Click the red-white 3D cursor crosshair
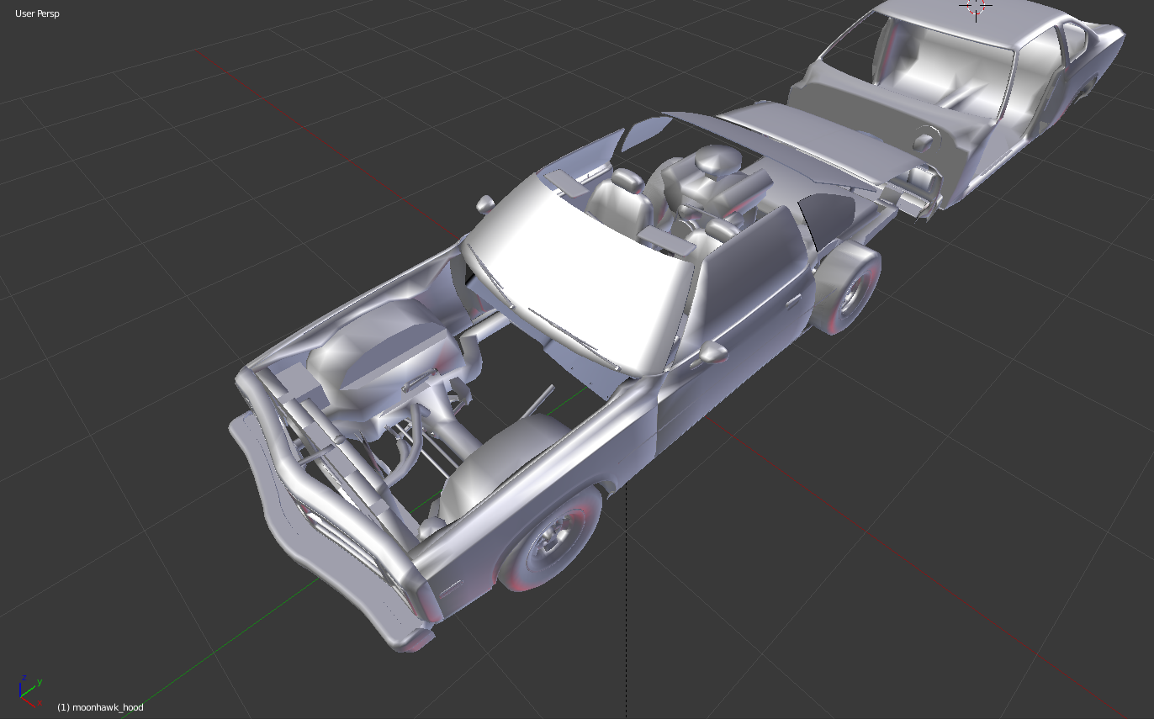This screenshot has width=1154, height=719. tap(976, 7)
